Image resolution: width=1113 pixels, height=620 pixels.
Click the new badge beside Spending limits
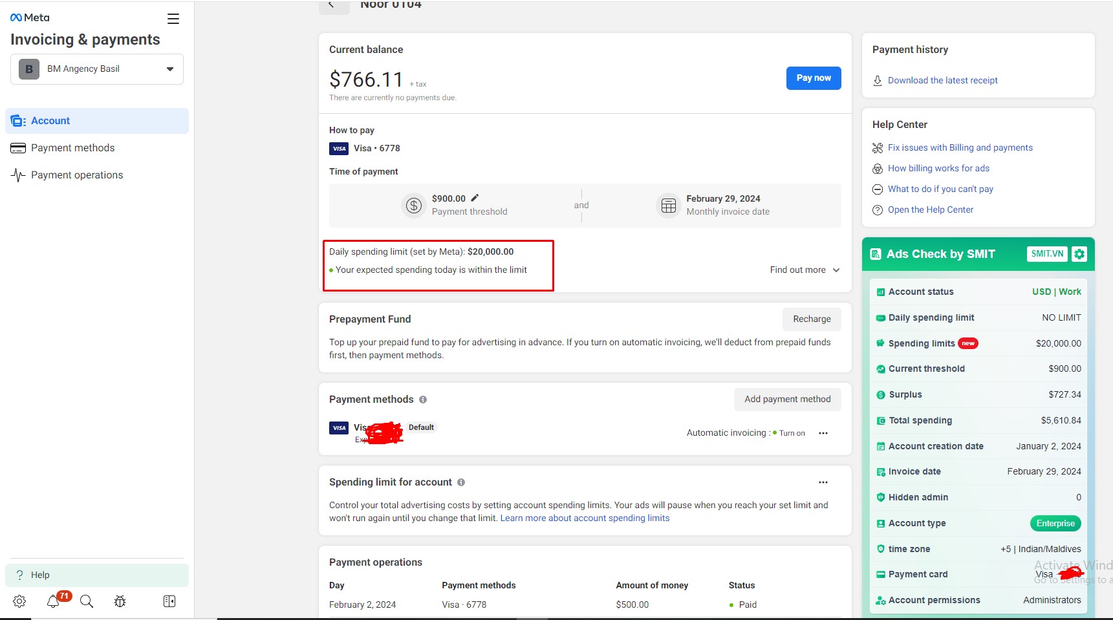968,344
